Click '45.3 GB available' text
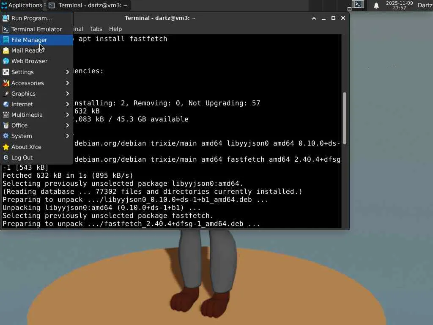 [152, 119]
